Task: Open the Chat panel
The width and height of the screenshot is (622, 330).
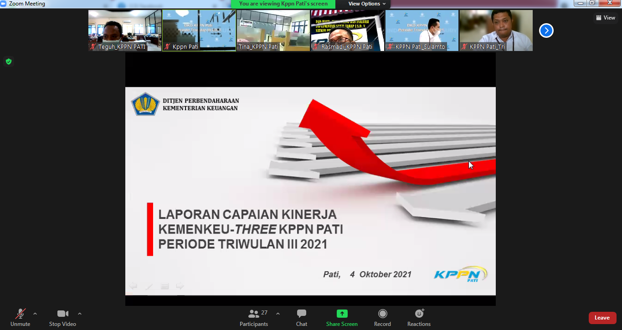Action: 302,318
